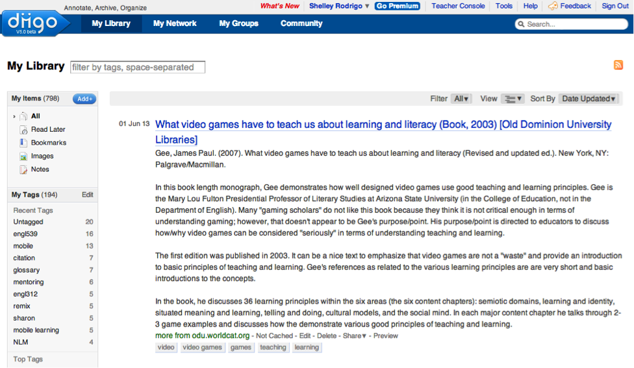
Task: Open the View mode dropdown
Action: (x=512, y=99)
